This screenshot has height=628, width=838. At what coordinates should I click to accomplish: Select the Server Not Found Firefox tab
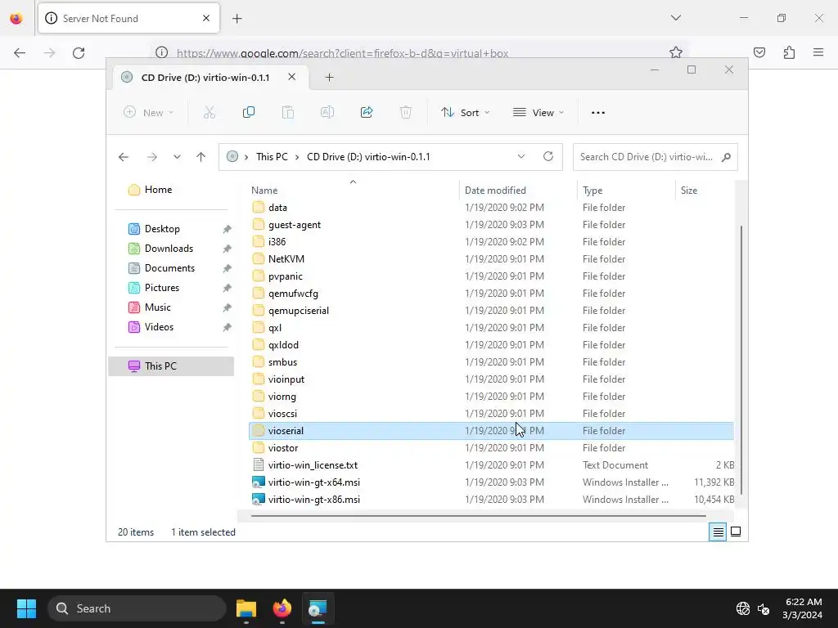pos(128,19)
